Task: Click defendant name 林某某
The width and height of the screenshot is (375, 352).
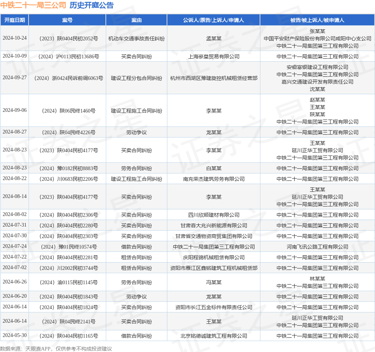Action: click(x=318, y=279)
